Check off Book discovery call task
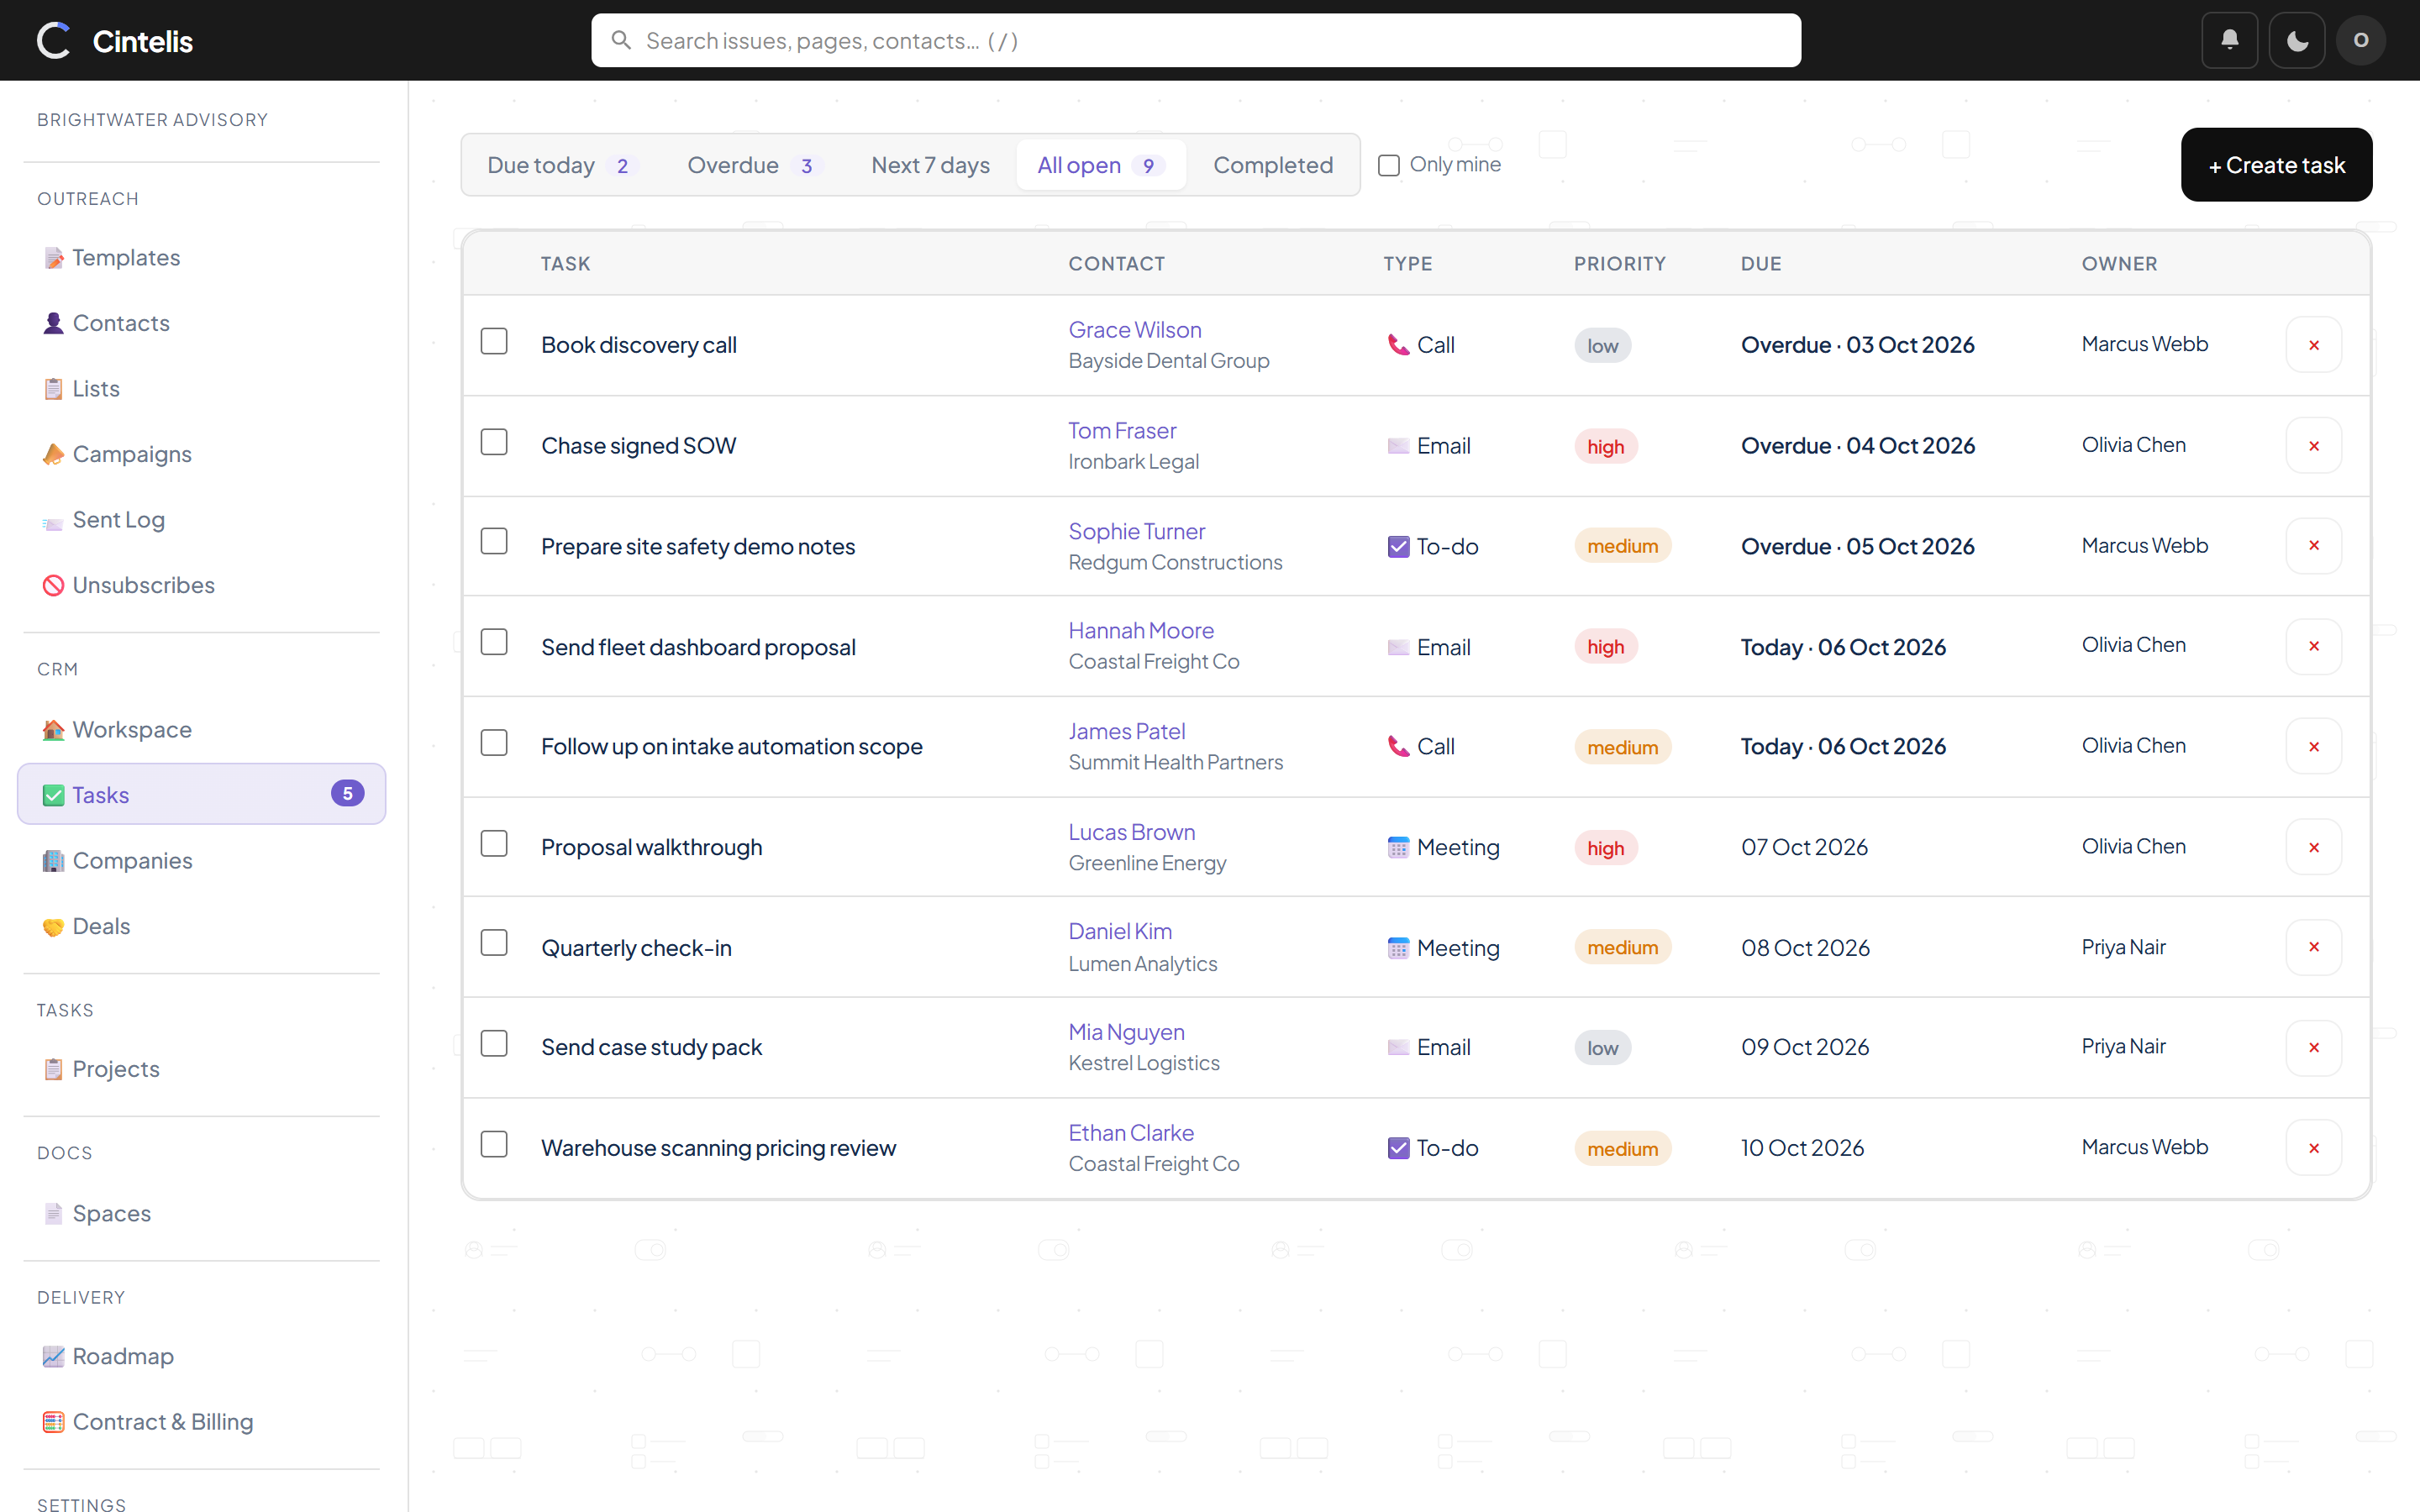 [x=494, y=341]
